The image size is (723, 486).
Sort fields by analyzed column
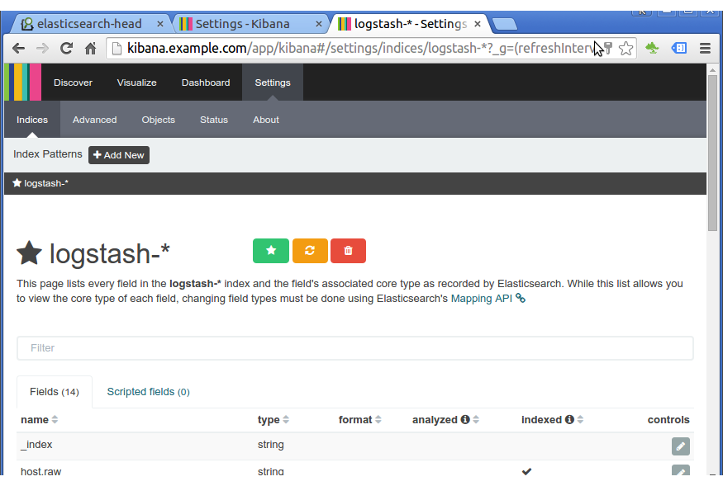coord(476,420)
